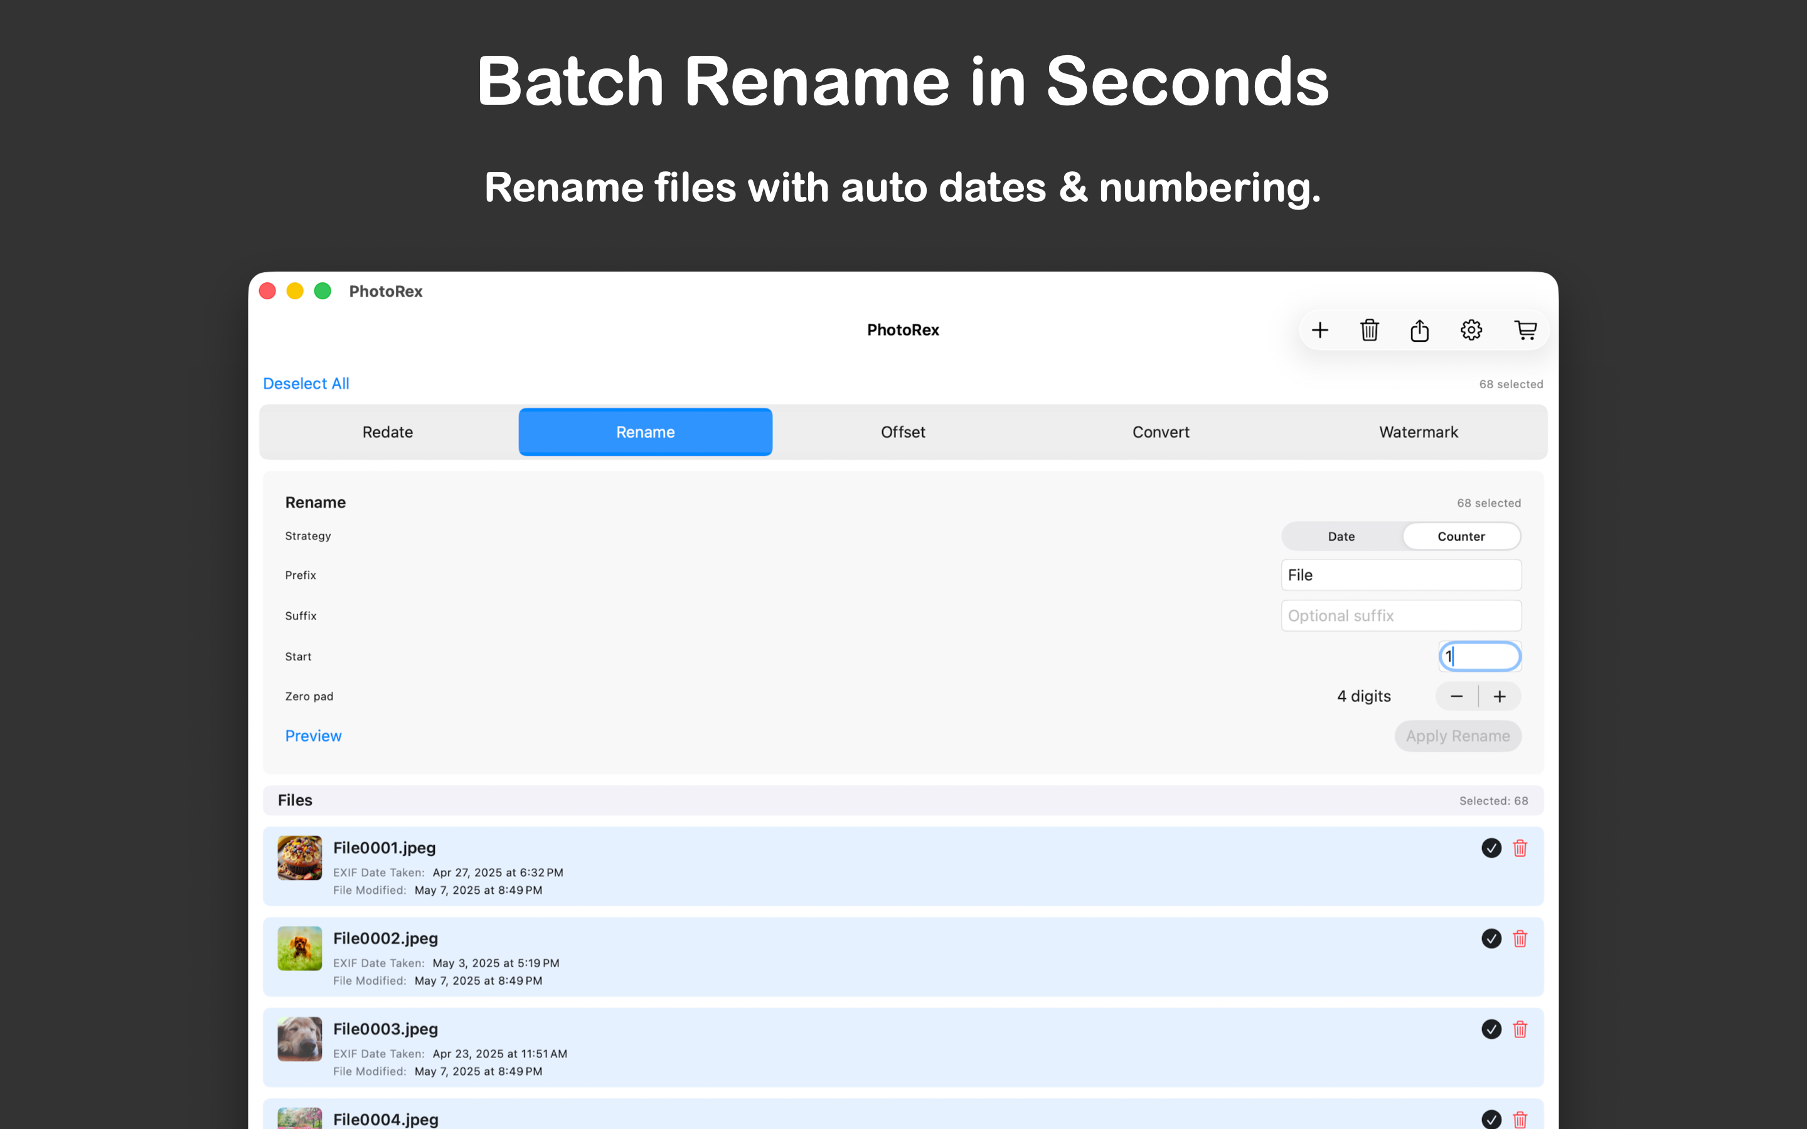Viewport: 1807px width, 1129px height.
Task: Delete File0001.jpeg with its red trash icon
Action: 1520,848
